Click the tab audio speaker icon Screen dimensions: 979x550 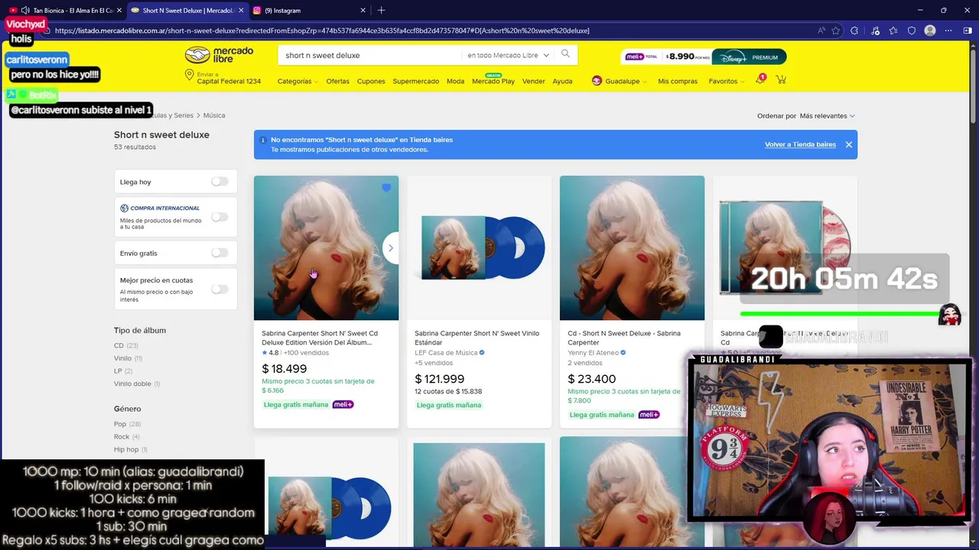pos(24,11)
